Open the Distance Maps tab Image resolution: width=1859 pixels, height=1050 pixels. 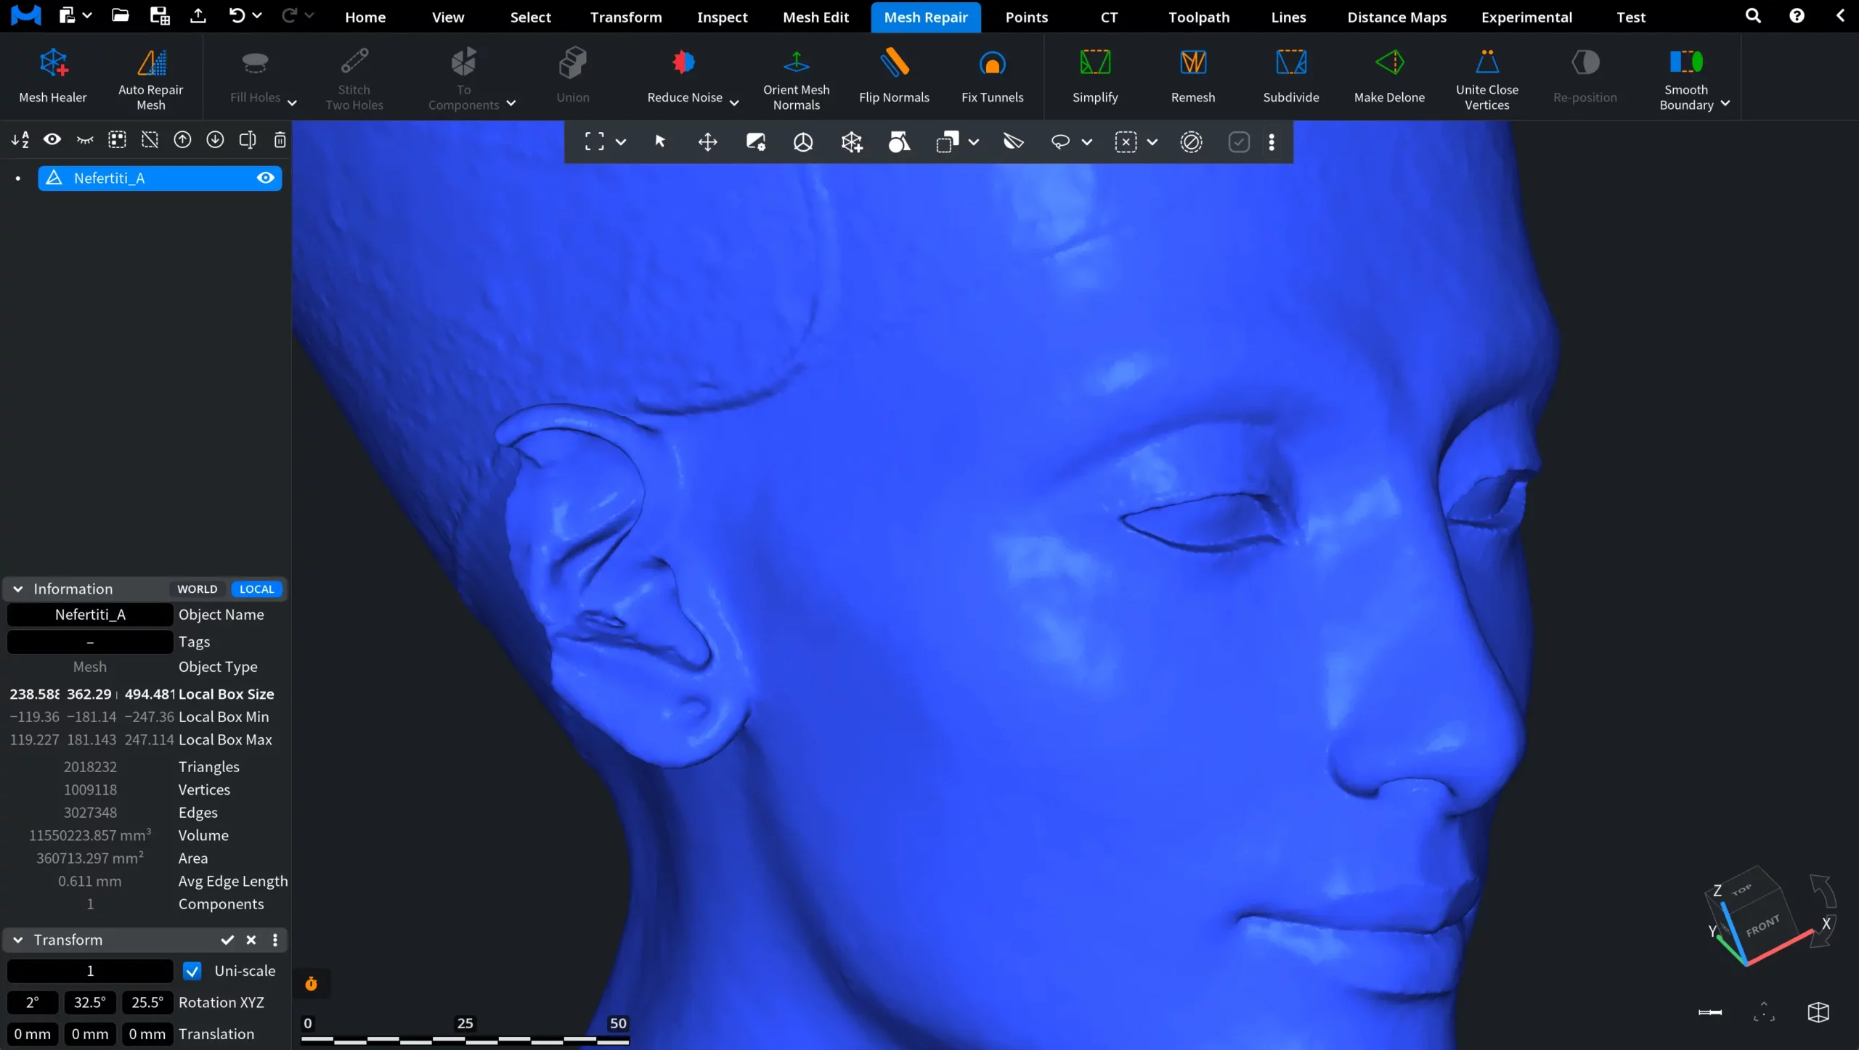[x=1396, y=17]
